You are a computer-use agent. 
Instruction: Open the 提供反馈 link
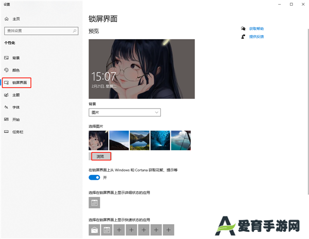click(x=256, y=36)
